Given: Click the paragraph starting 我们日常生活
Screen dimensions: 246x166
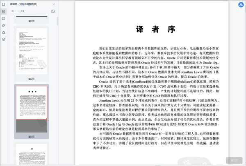Looking at the screenshot, I should click(156, 55).
